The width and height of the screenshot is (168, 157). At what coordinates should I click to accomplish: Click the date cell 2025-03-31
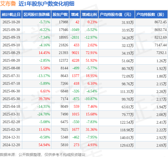(x=11, y=114)
